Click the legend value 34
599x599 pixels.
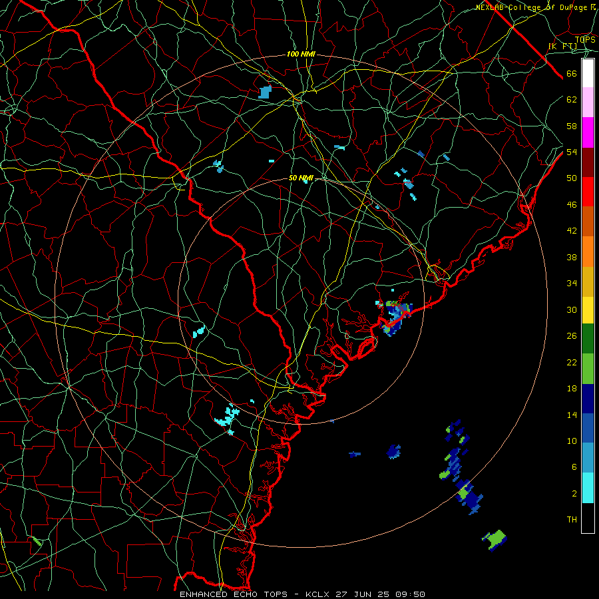[572, 283]
